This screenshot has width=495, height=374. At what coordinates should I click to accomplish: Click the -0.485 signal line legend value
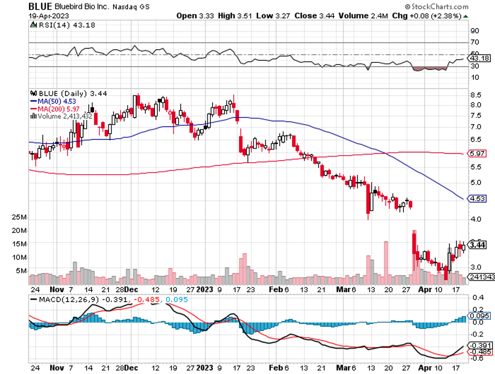147,300
